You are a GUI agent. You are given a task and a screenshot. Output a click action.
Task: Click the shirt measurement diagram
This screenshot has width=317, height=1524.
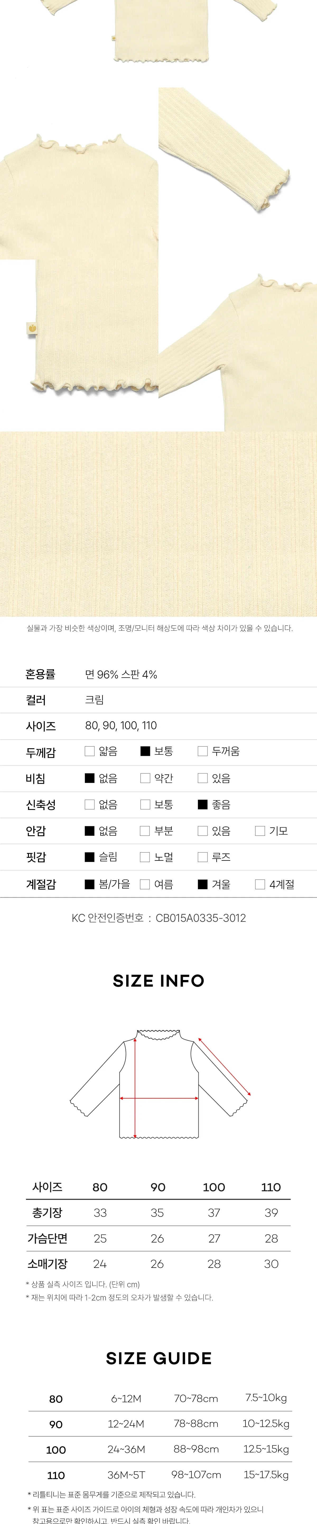coord(159,1083)
